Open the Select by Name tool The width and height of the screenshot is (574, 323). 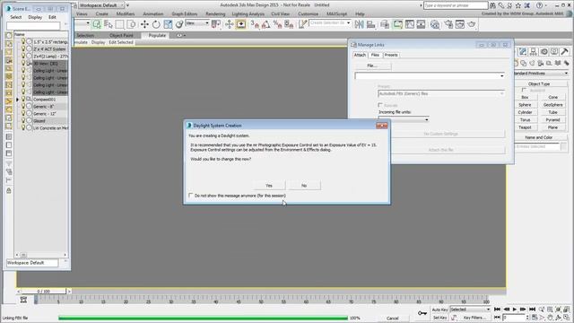(x=108, y=24)
